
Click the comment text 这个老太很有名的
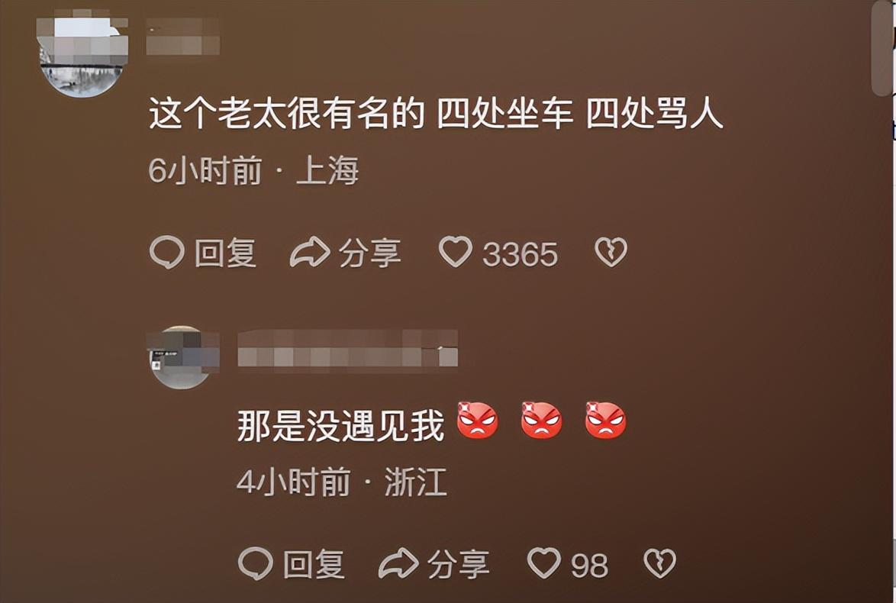287,114
